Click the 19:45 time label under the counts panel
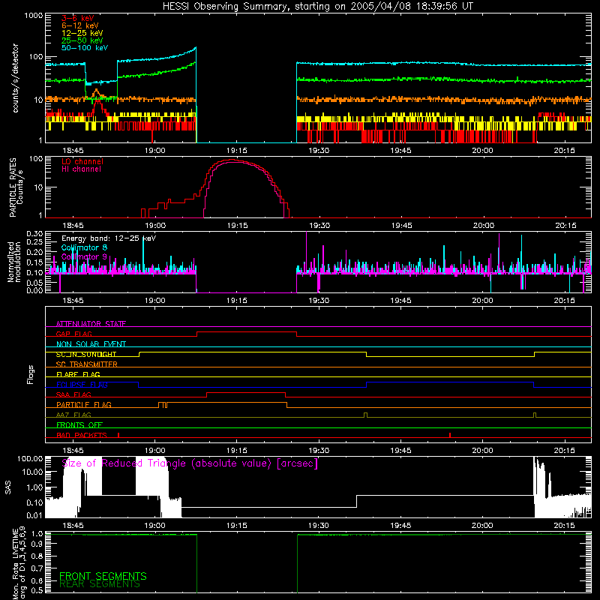The image size is (600, 600). coord(400,151)
